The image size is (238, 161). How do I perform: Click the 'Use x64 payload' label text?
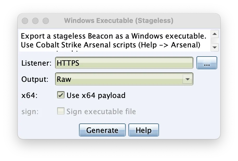96,95
